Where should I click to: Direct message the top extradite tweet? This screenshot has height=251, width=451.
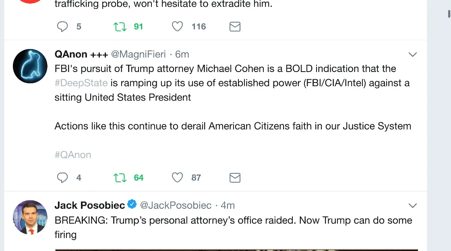coord(235,27)
